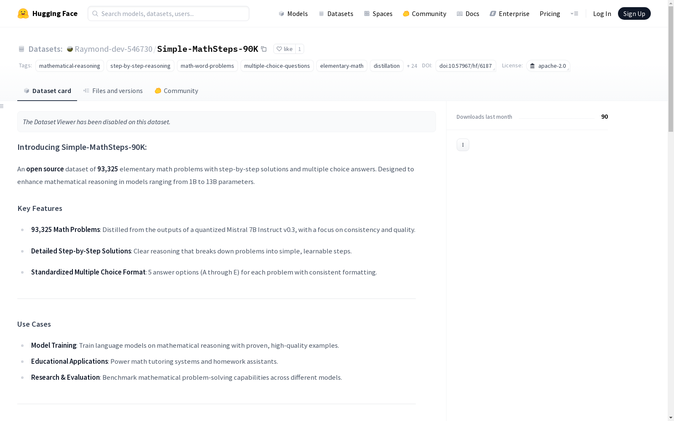Select the multiple-choice-questions tag
The width and height of the screenshot is (674, 421).
click(277, 66)
